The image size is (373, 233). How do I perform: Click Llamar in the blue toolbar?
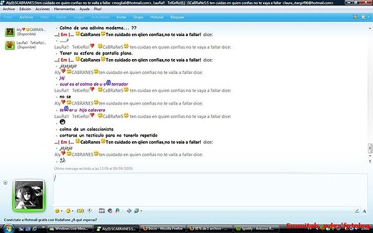coord(61,17)
